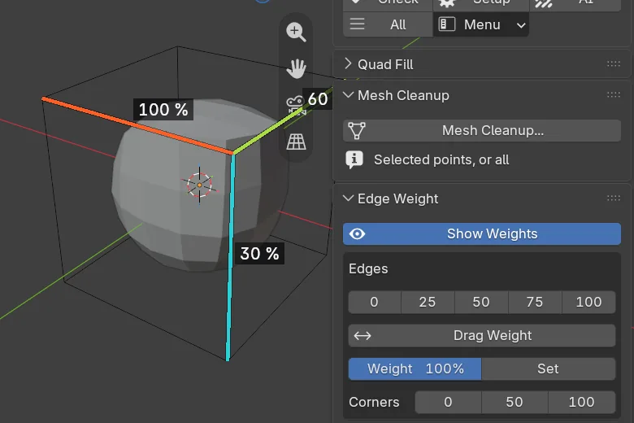This screenshot has height=423, width=634.
Task: Switch perspective/orthographic grid icon
Action: tap(296, 142)
